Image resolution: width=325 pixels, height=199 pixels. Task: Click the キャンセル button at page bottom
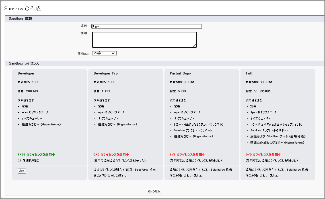(154, 191)
